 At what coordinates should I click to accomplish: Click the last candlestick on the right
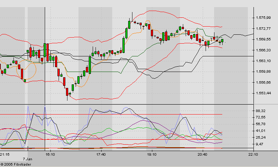[x=222, y=41]
